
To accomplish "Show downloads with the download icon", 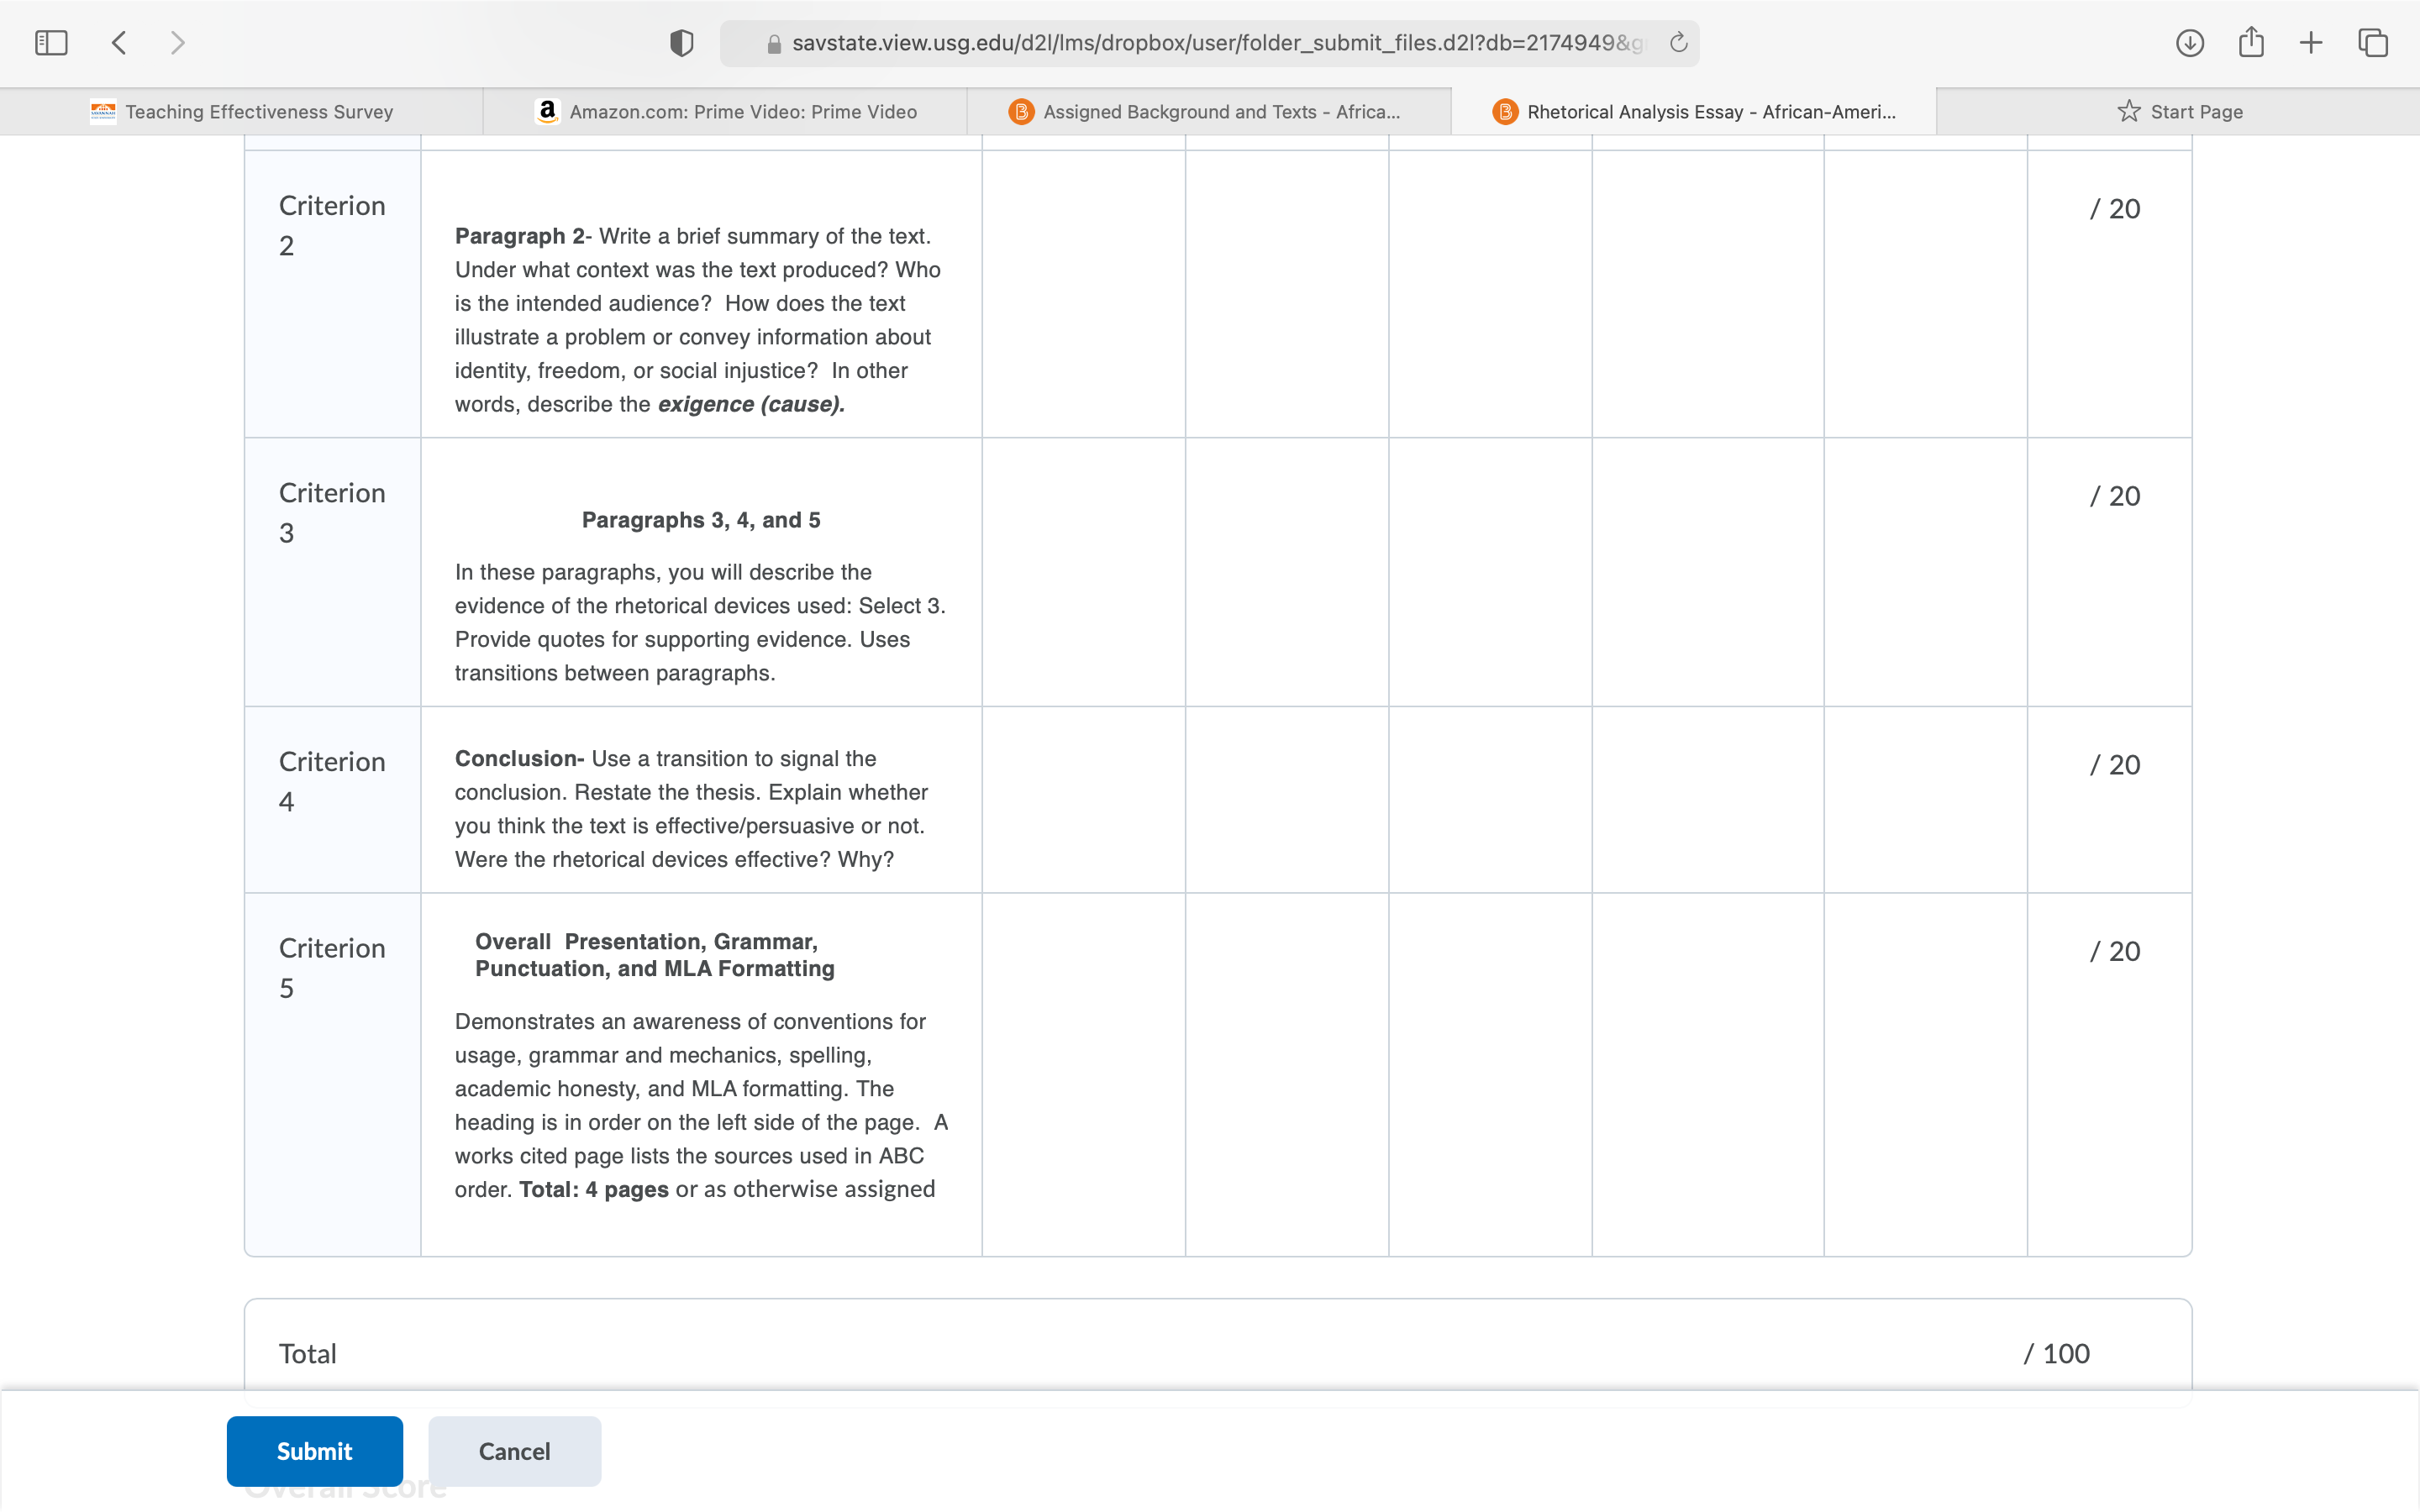I will [2189, 43].
